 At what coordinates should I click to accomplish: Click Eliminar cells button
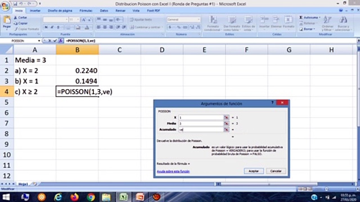tap(276, 22)
